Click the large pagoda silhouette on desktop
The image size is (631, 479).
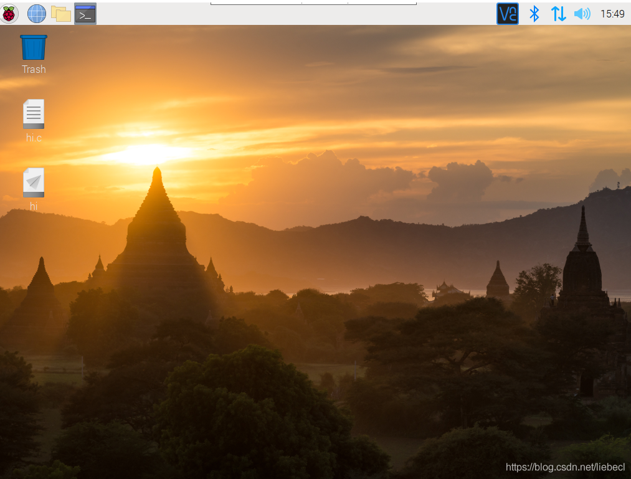point(157,242)
